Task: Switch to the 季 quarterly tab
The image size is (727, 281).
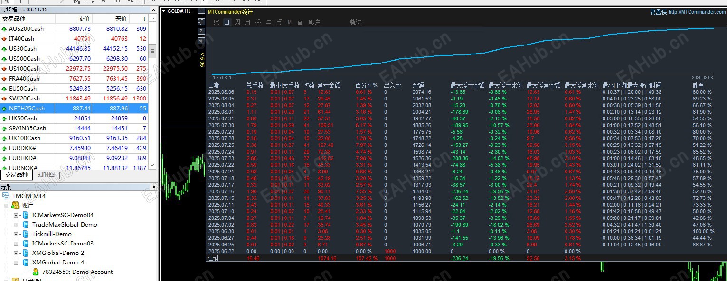Action: click(258, 22)
